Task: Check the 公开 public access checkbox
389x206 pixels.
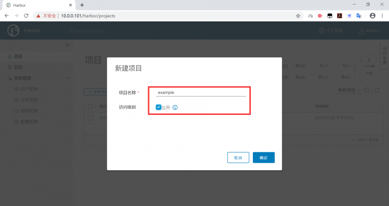Action: tap(159, 107)
